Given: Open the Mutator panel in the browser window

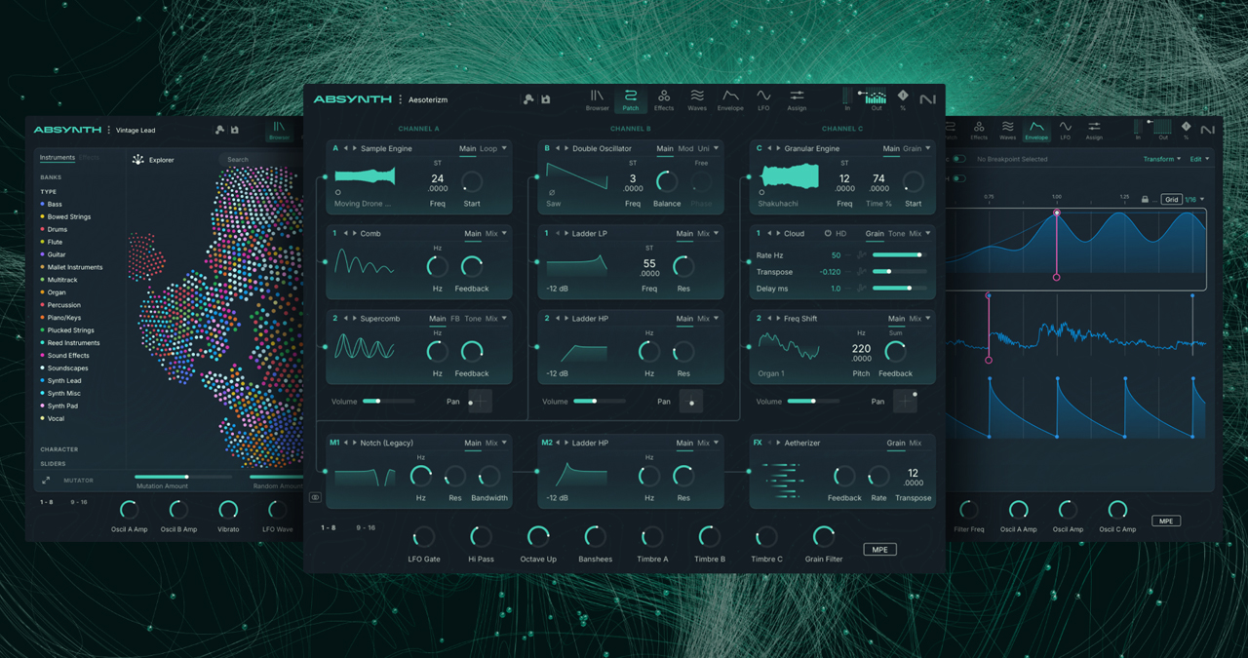Looking at the screenshot, I should 81,480.
